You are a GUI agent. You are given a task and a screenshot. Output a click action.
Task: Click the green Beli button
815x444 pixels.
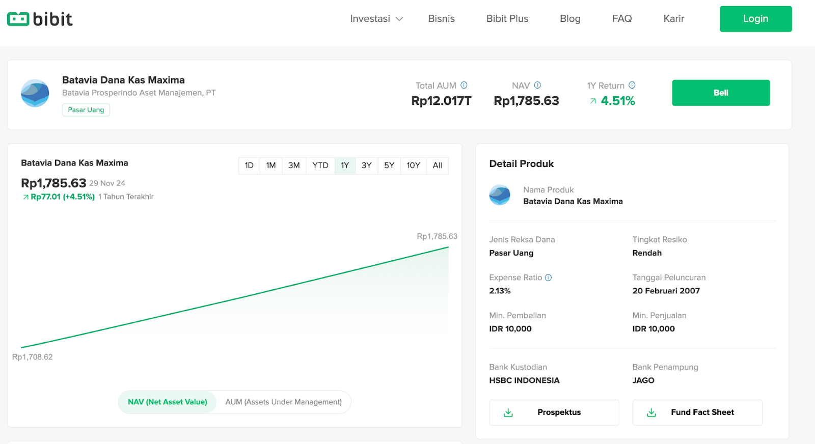721,93
